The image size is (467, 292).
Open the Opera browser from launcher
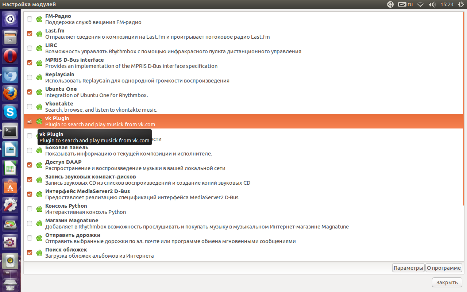pos(10,56)
